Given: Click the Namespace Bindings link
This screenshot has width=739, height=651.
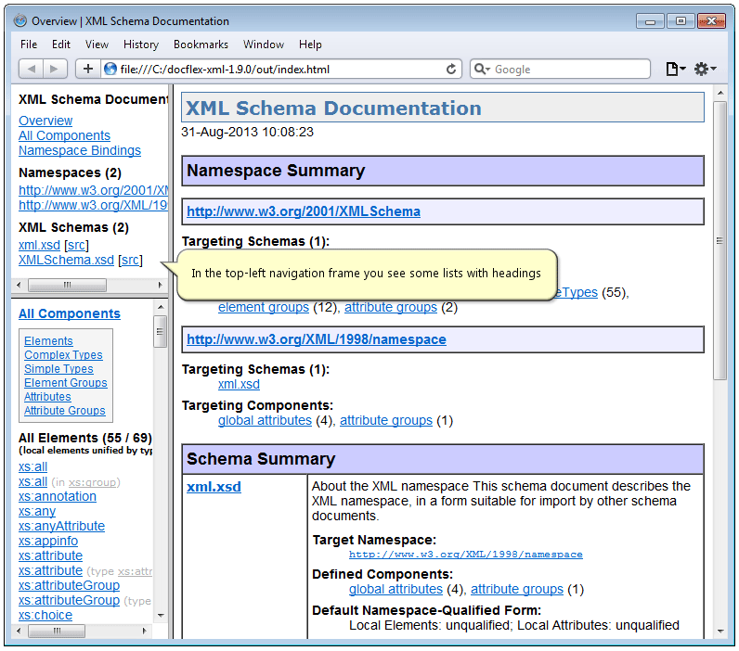Looking at the screenshot, I should pyautogui.click(x=80, y=150).
